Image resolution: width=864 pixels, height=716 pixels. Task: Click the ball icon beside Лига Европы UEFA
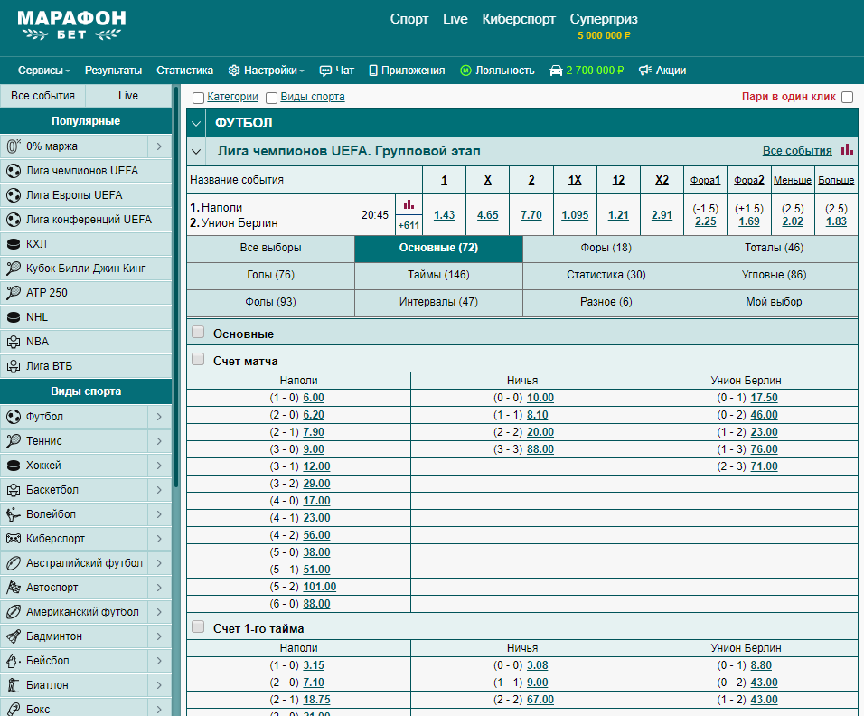coord(14,195)
